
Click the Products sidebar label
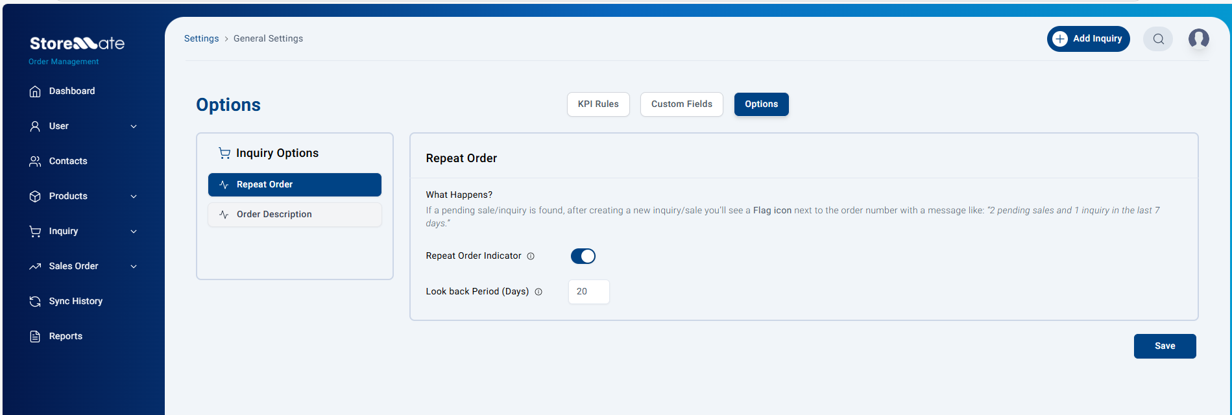click(x=68, y=196)
